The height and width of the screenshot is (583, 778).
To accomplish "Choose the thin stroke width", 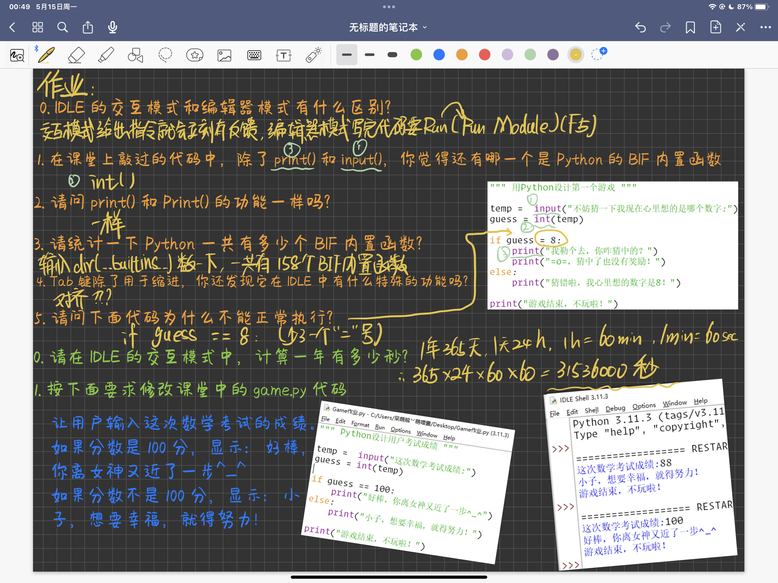I will click(347, 54).
